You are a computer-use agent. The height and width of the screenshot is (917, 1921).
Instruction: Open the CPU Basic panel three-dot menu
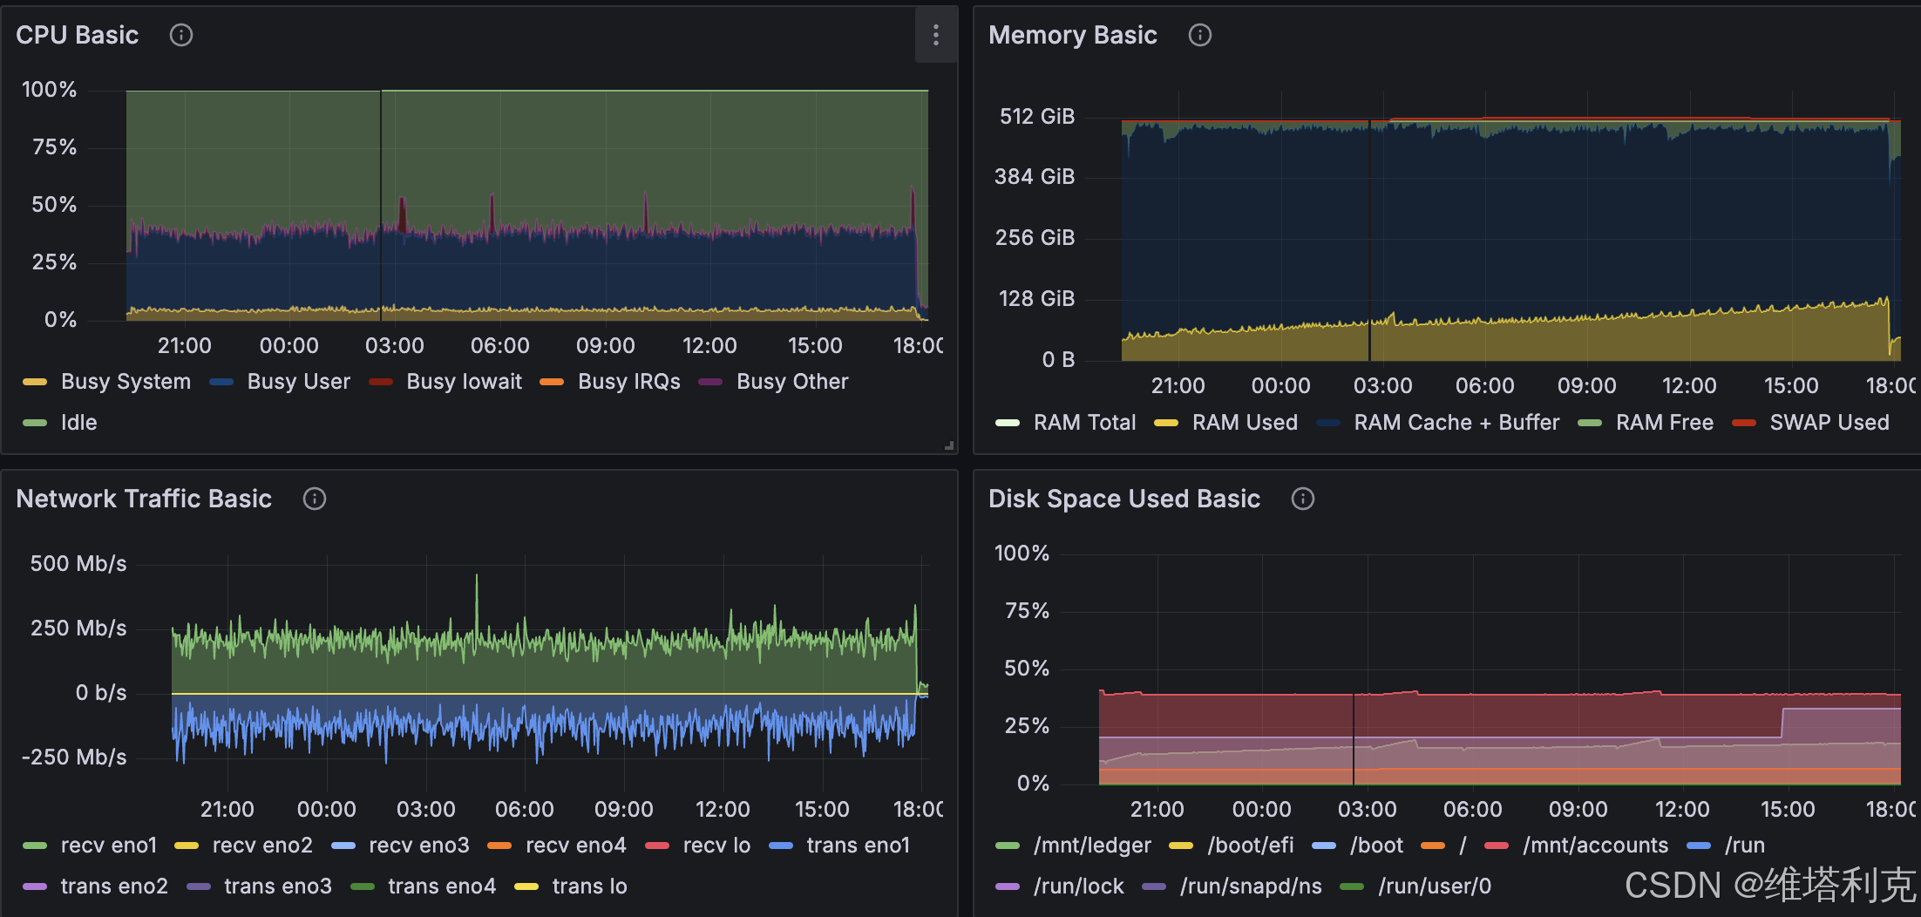point(936,35)
